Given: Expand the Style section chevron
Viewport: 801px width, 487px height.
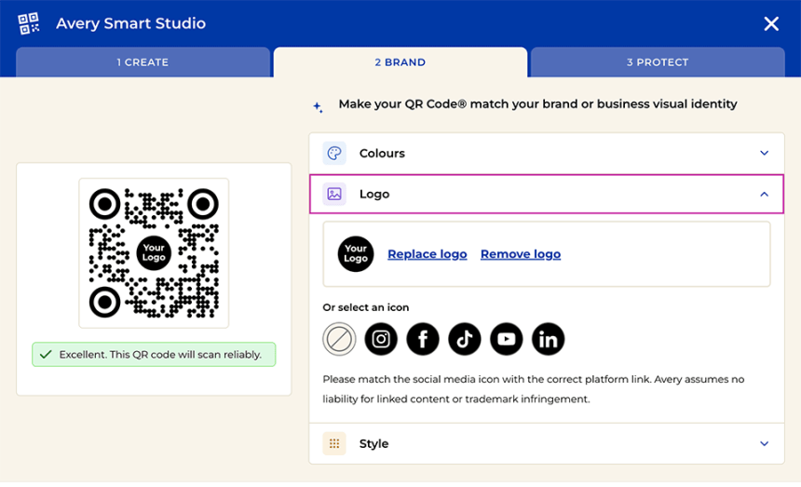Looking at the screenshot, I should point(765,443).
